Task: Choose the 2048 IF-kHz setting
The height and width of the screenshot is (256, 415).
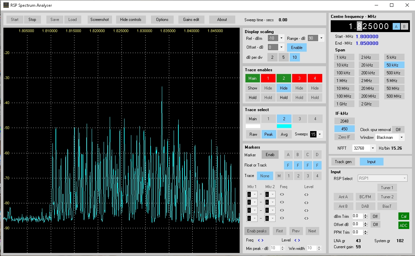Action: click(344, 121)
